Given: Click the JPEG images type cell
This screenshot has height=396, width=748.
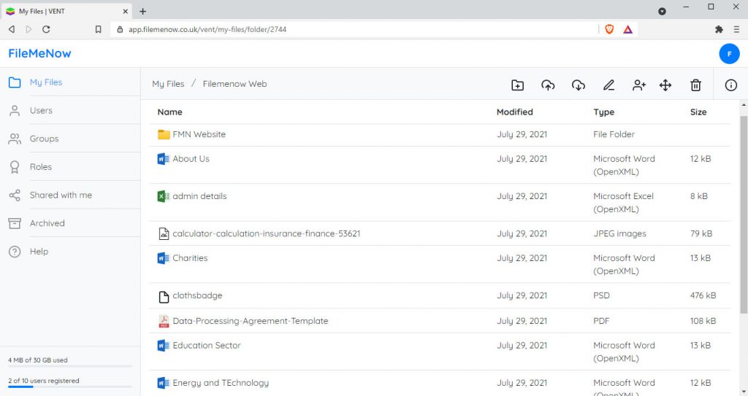Looking at the screenshot, I should point(619,233).
